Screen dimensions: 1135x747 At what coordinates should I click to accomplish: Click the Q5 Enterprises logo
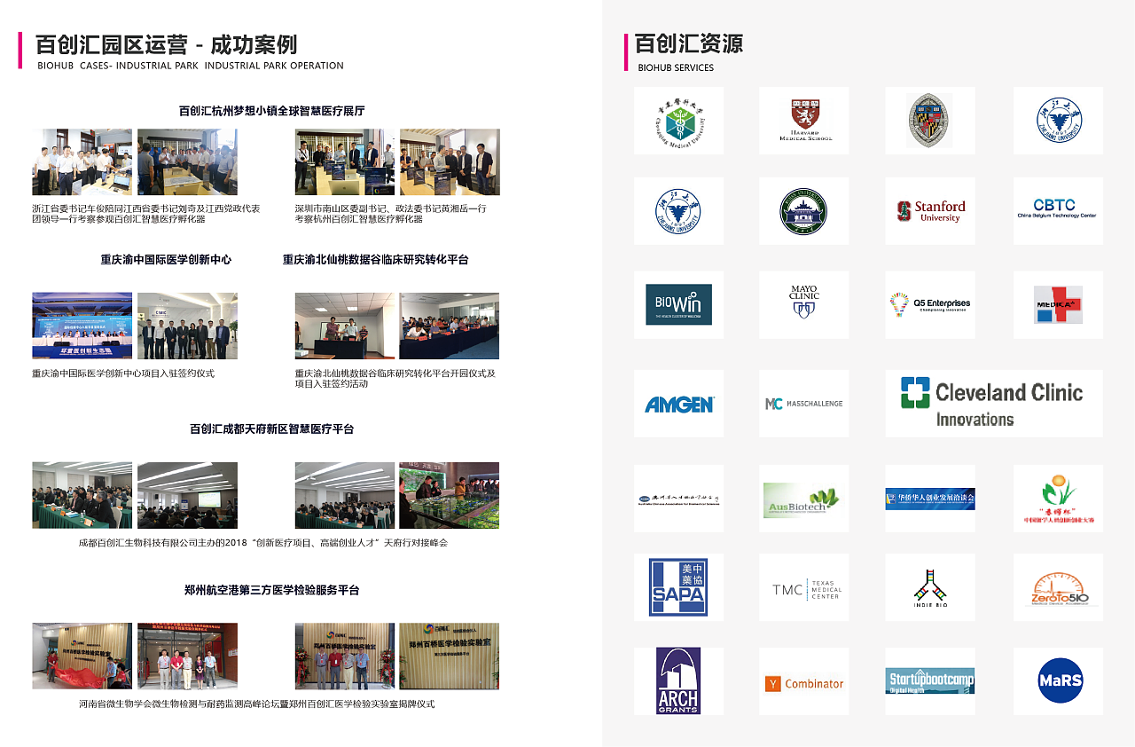(929, 304)
